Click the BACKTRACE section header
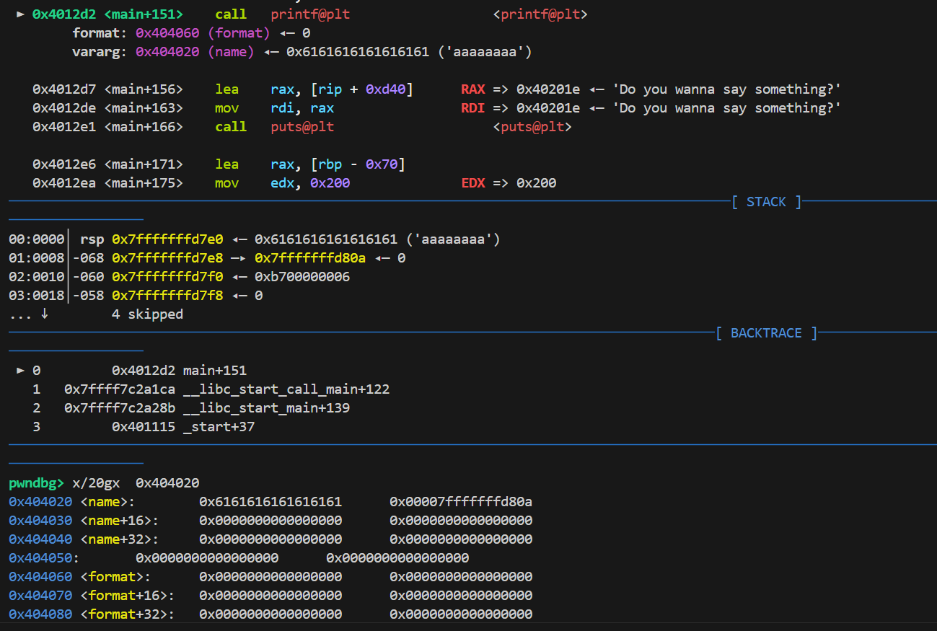The width and height of the screenshot is (937, 631). pos(766,333)
